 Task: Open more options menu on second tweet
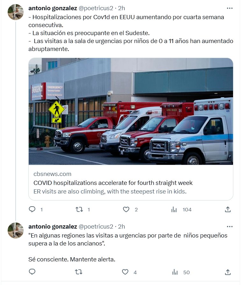click(x=230, y=226)
